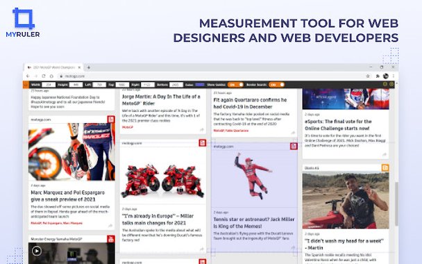Open the ruler Color swatch picker
The height and width of the screenshot is (264, 422).
pos(200,85)
